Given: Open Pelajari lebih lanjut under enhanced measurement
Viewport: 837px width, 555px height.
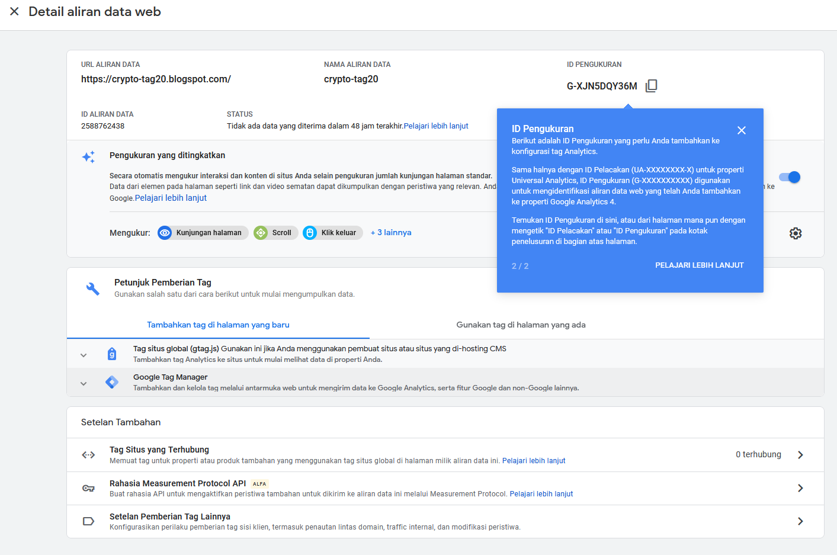Looking at the screenshot, I should [x=171, y=198].
